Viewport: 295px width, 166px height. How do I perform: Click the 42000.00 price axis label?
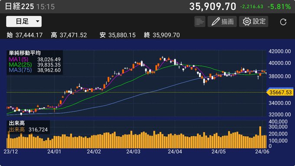pyautogui.click(x=280, y=51)
